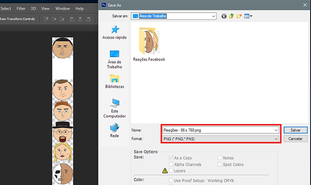Open the Window menu
The image size is (311, 185).
pyautogui.click(x=63, y=9)
